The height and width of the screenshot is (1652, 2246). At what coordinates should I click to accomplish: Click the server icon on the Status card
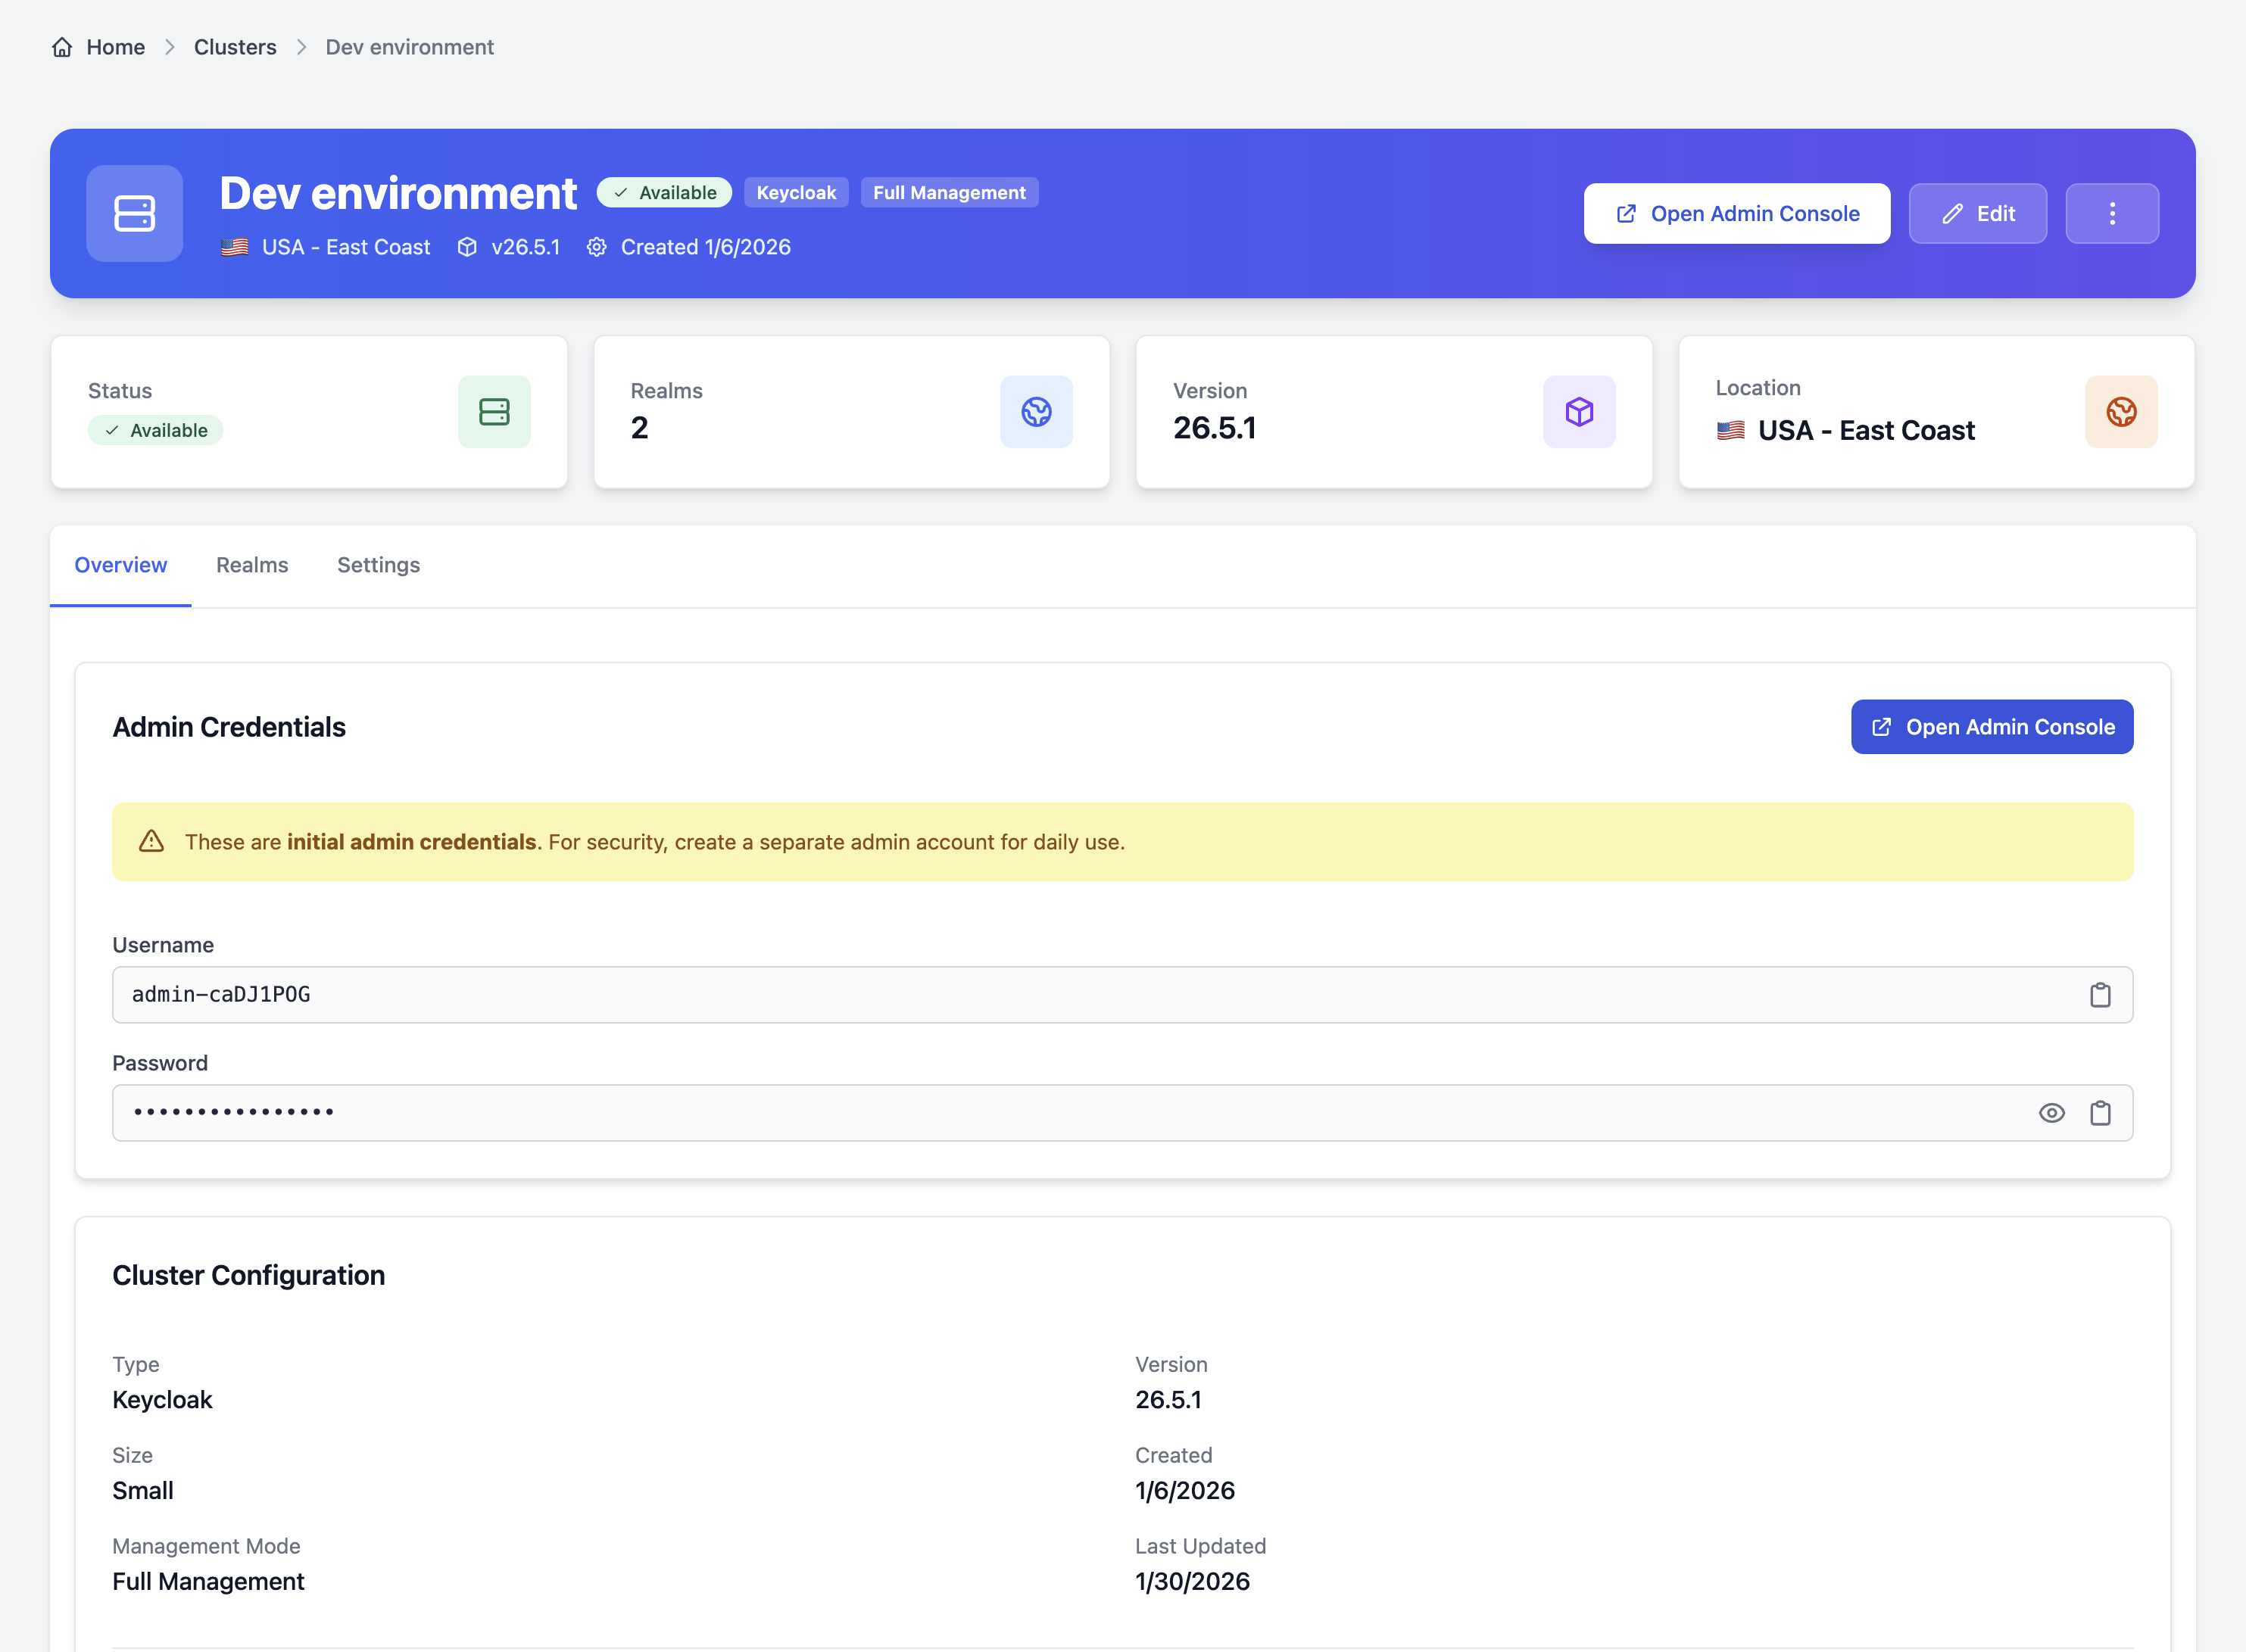pyautogui.click(x=494, y=411)
